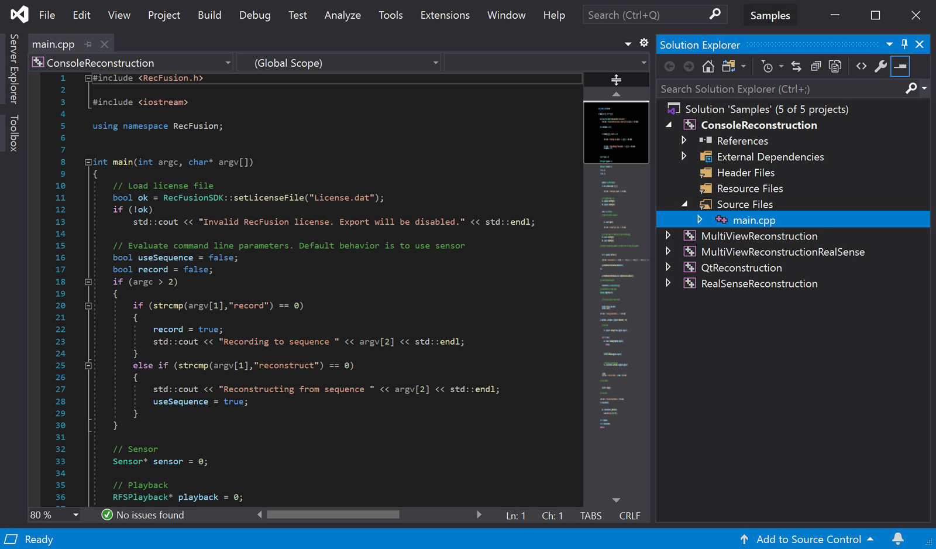Open the Server Explorer side tab
The image size is (936, 549).
coord(14,69)
